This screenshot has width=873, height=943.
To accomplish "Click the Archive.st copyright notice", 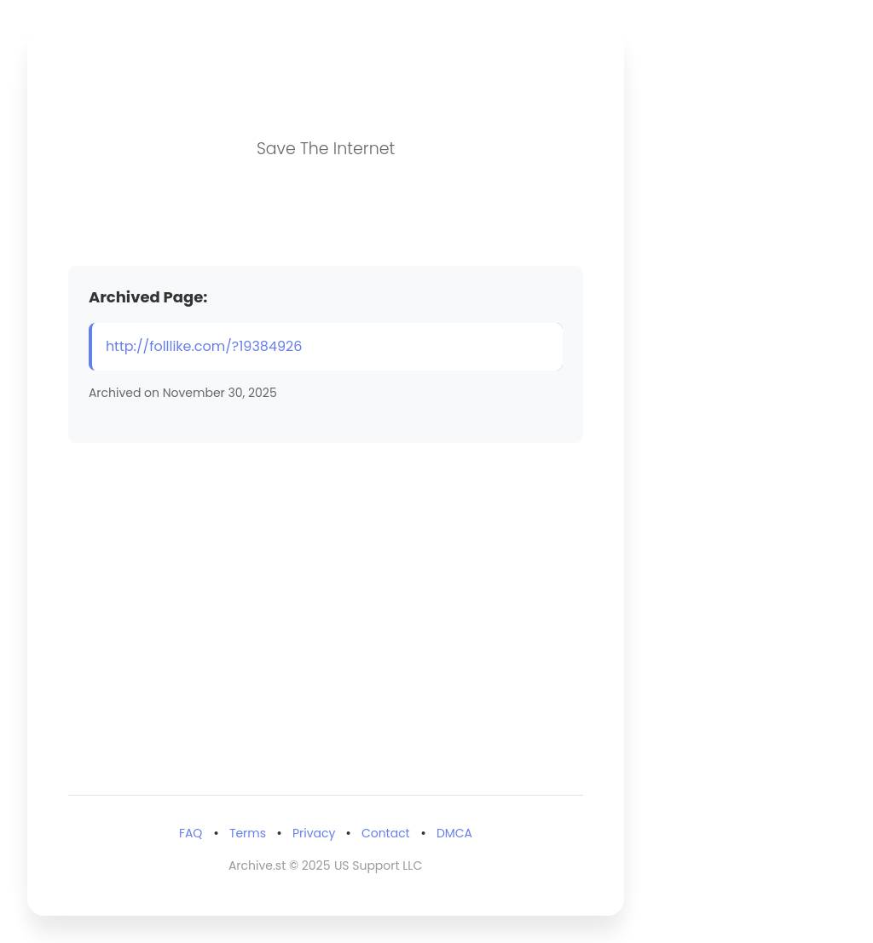I will (x=325, y=865).
